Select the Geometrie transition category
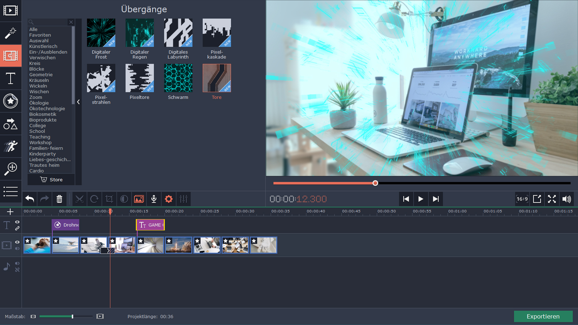Viewport: 578px width, 325px height. (x=41, y=75)
